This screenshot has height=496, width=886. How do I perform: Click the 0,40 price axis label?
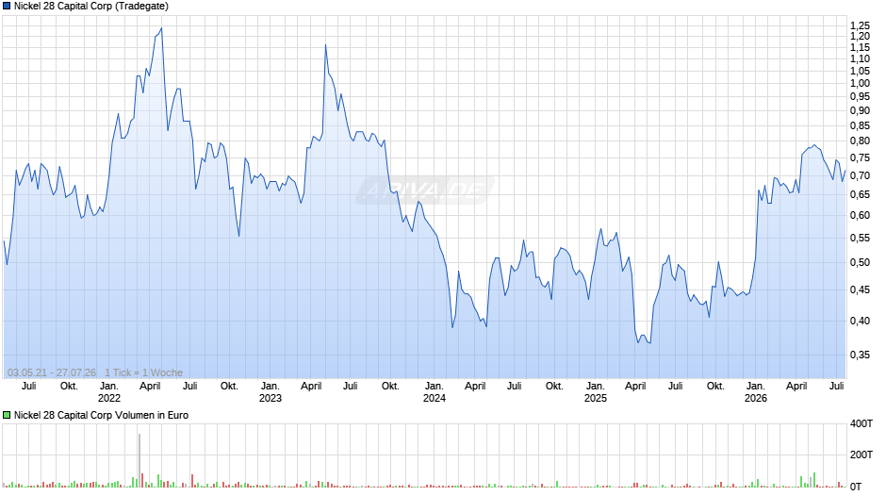coord(860,322)
